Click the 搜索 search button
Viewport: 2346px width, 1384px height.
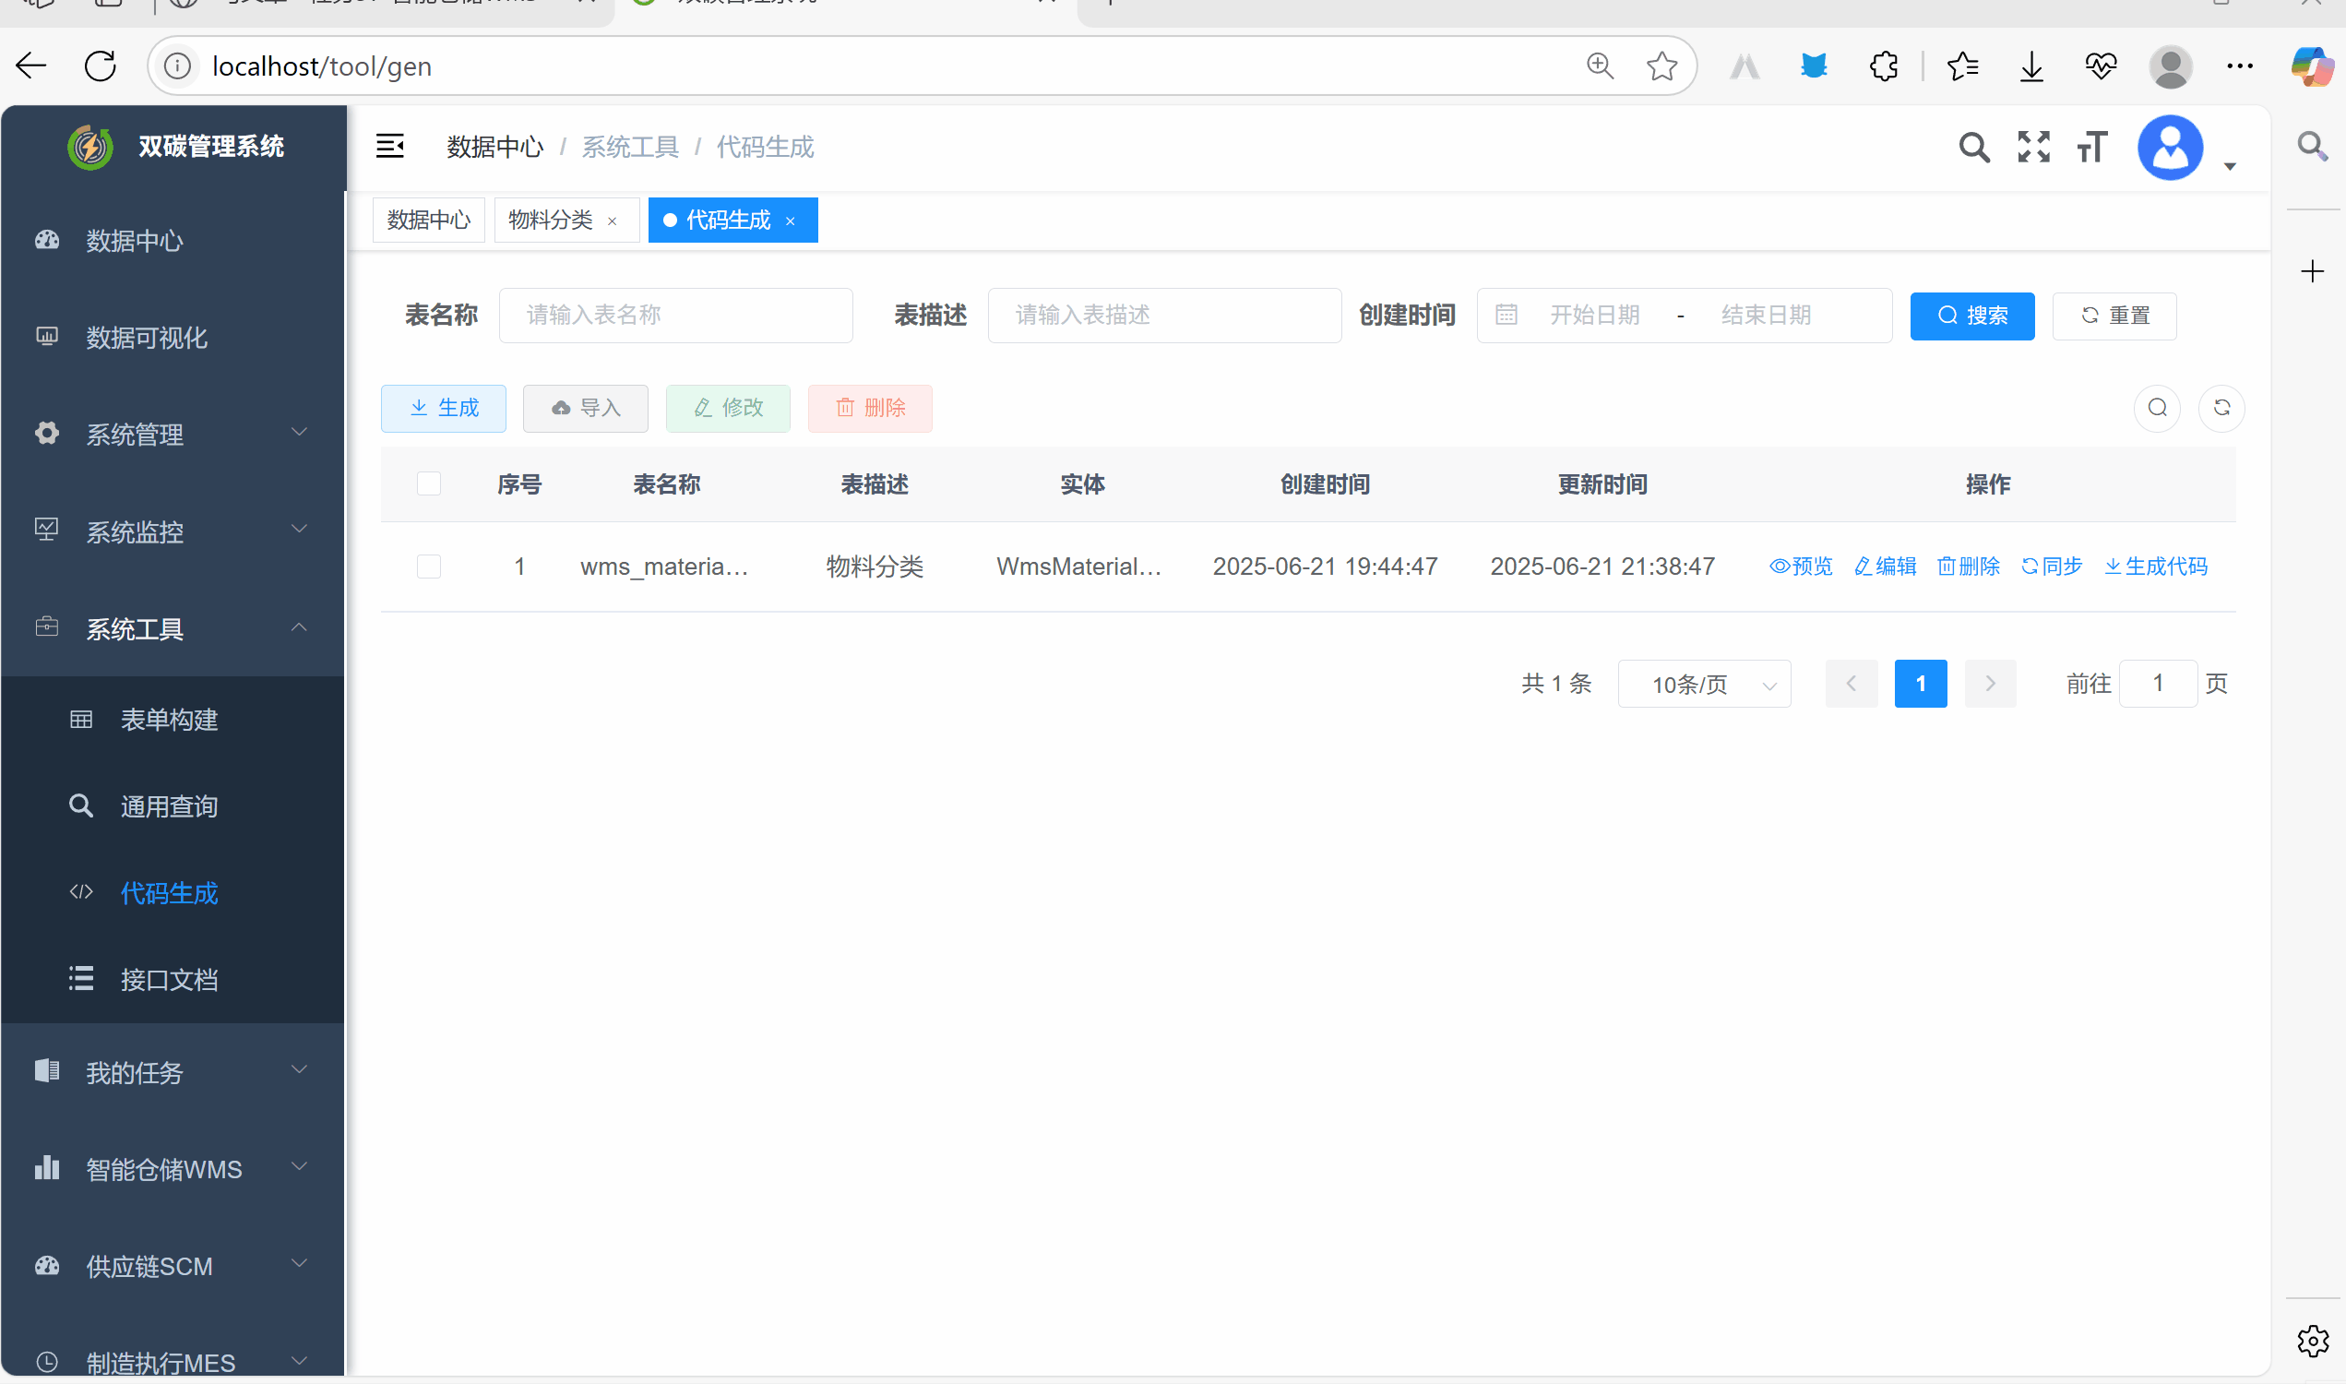1972,316
